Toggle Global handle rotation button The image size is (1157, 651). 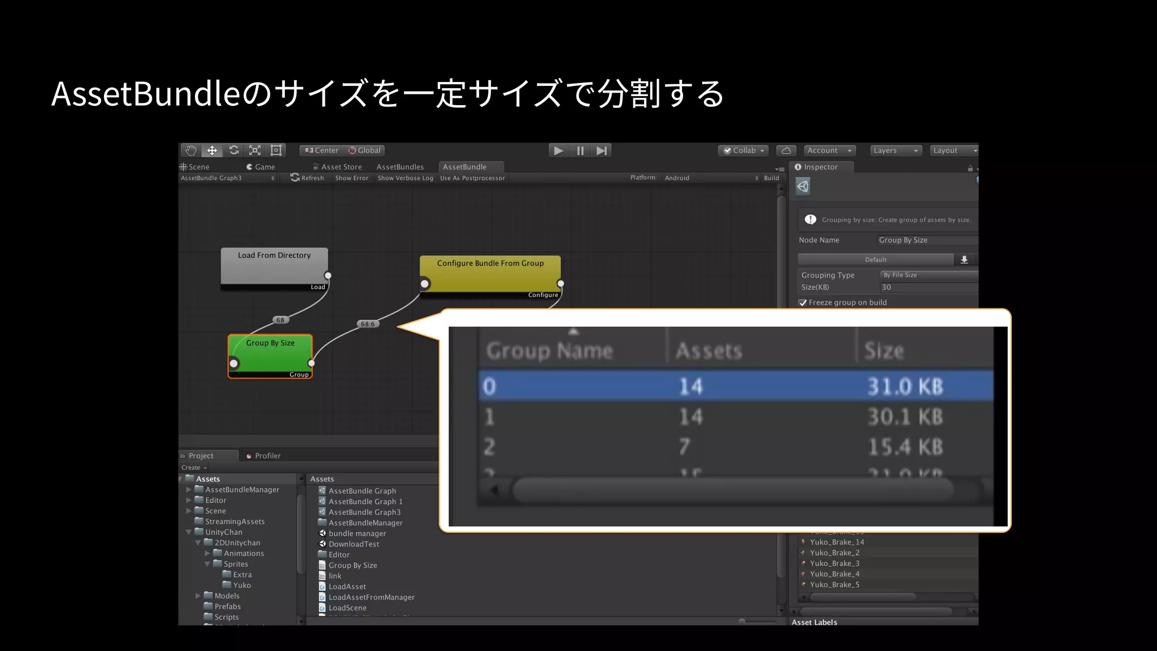point(364,150)
